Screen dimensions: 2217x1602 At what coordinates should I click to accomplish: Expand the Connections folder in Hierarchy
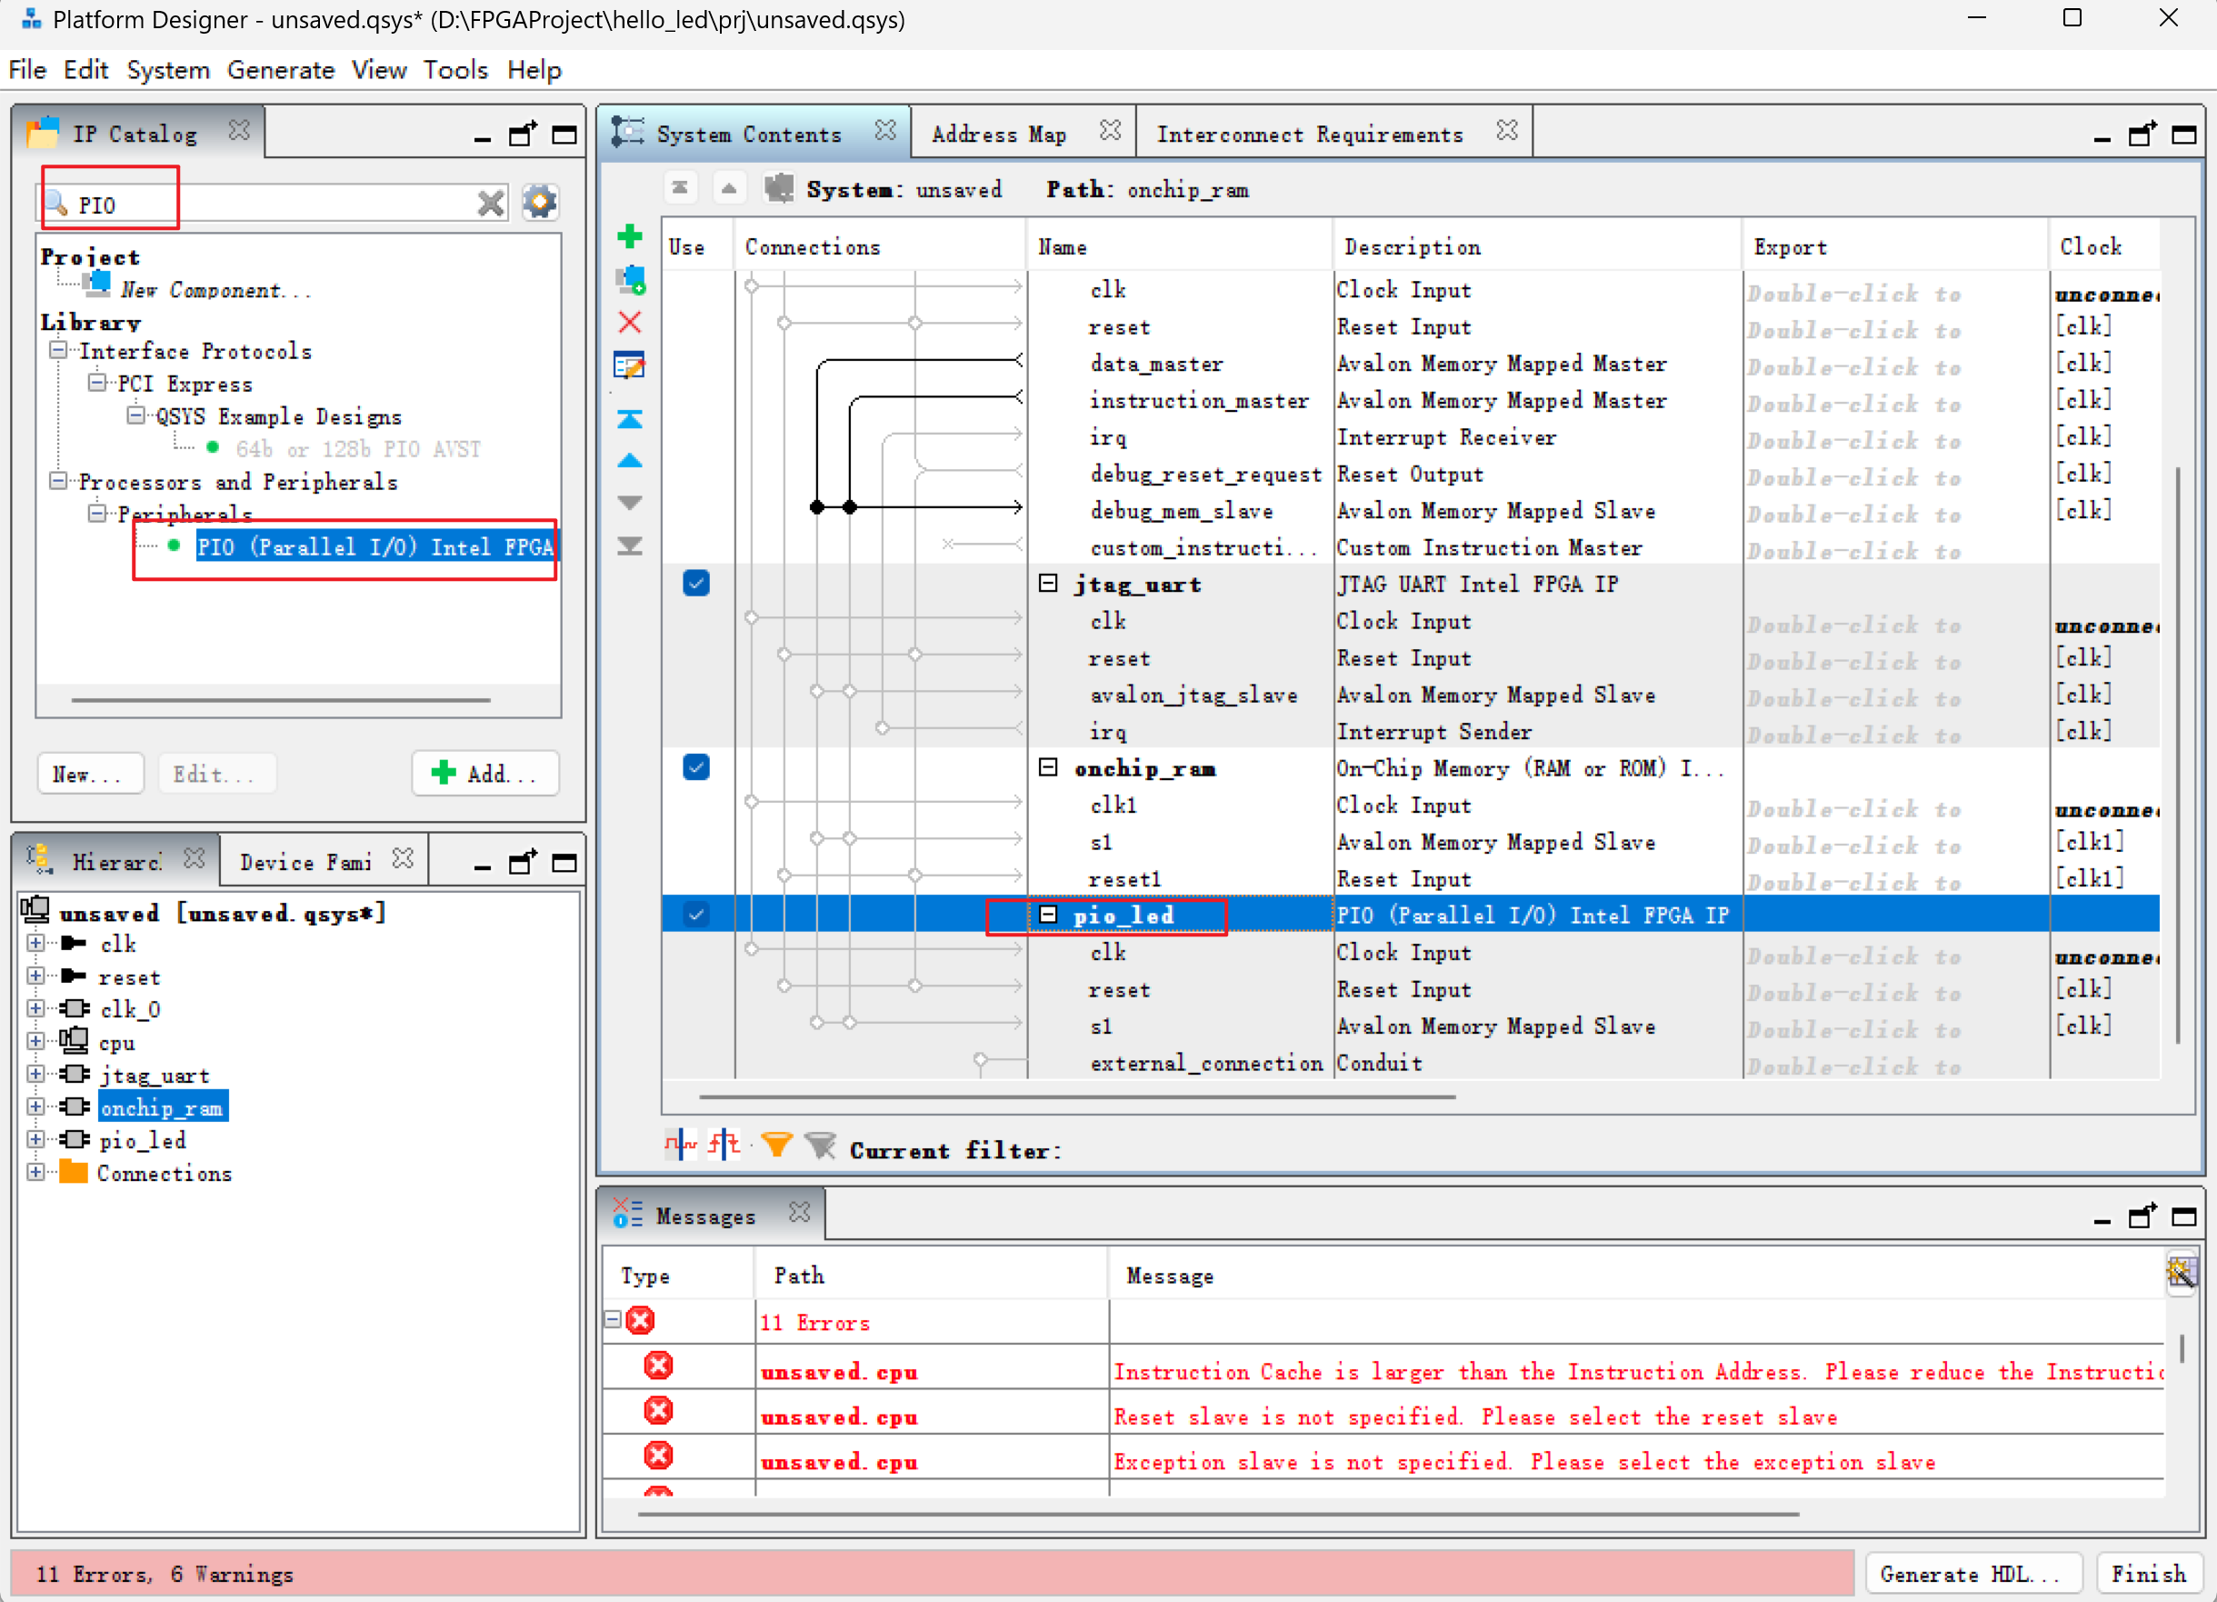35,1172
